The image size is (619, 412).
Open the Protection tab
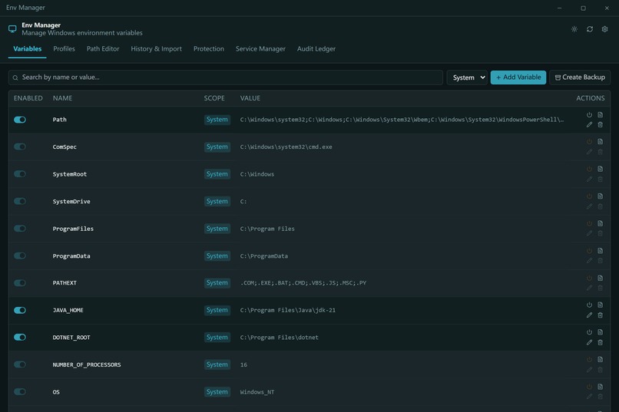coord(208,49)
